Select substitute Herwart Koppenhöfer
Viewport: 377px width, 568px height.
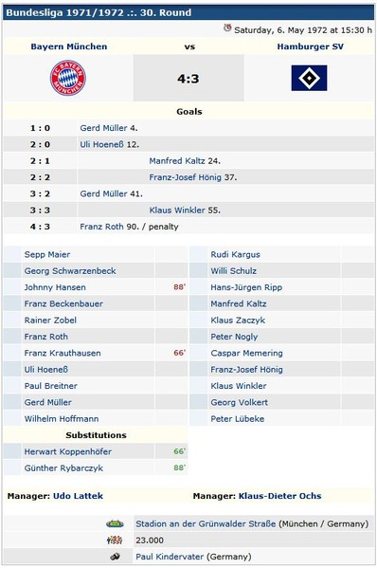[68, 451]
